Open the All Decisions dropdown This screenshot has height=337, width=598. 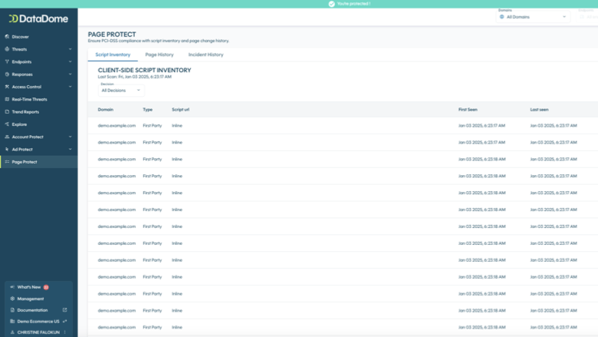pos(121,90)
